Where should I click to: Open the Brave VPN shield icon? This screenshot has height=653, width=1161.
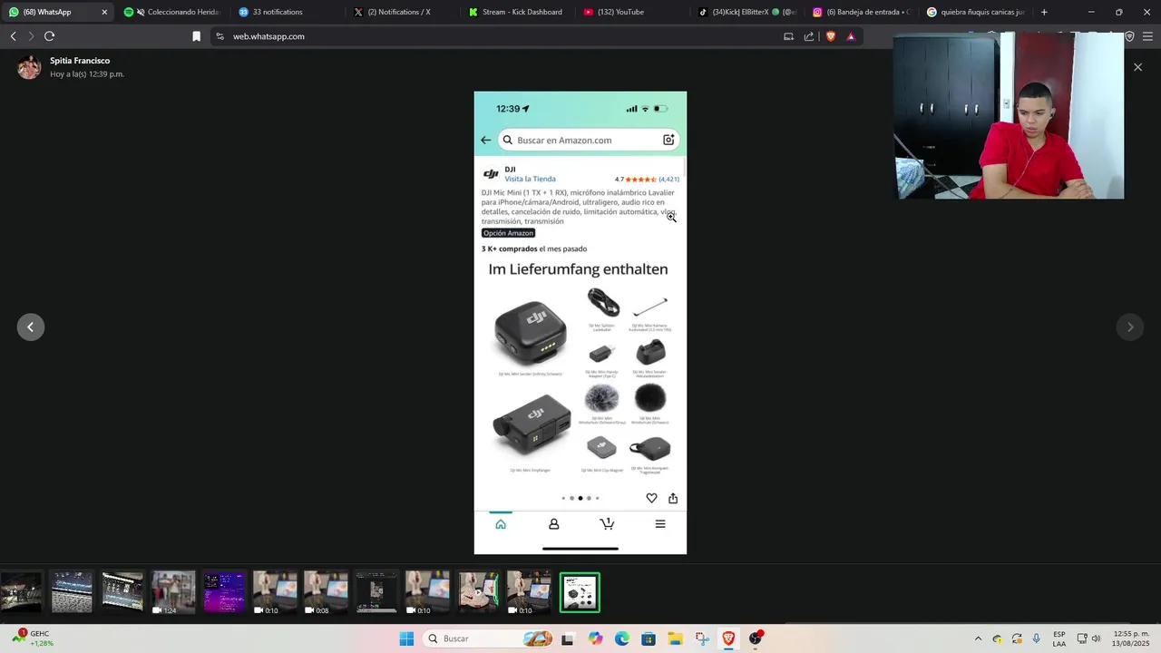click(1129, 36)
